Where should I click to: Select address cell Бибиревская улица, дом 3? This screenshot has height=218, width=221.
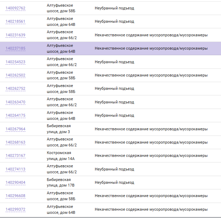(59, 129)
